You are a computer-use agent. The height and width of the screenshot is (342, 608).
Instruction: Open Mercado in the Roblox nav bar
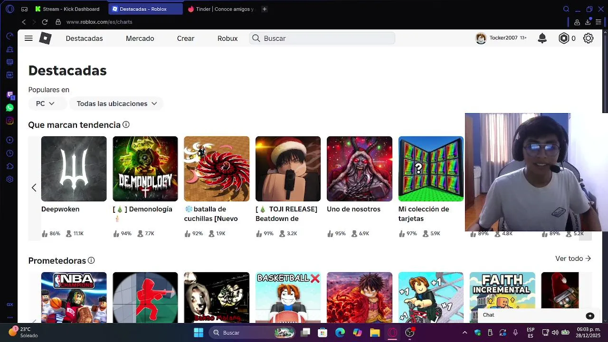(x=140, y=38)
